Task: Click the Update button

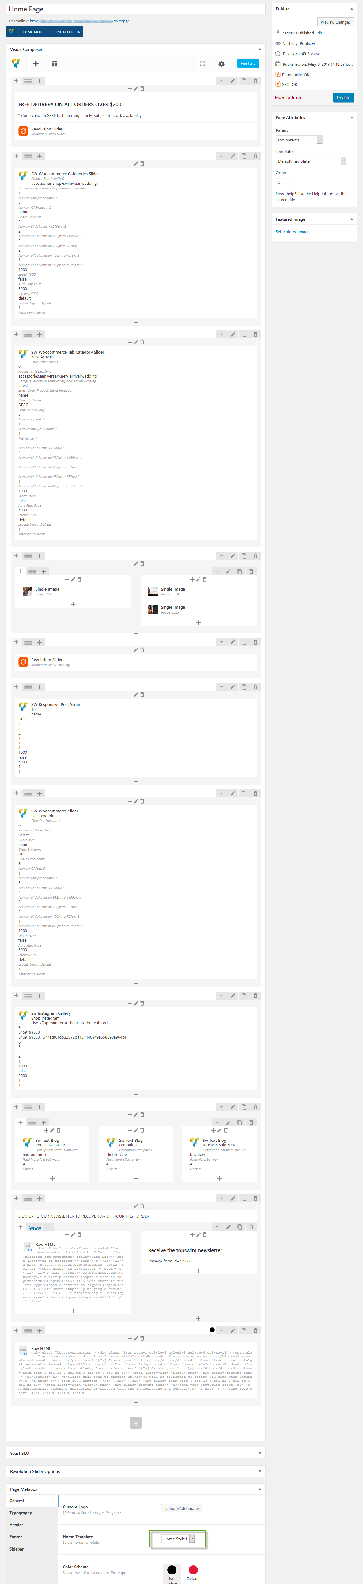Action: click(x=343, y=98)
